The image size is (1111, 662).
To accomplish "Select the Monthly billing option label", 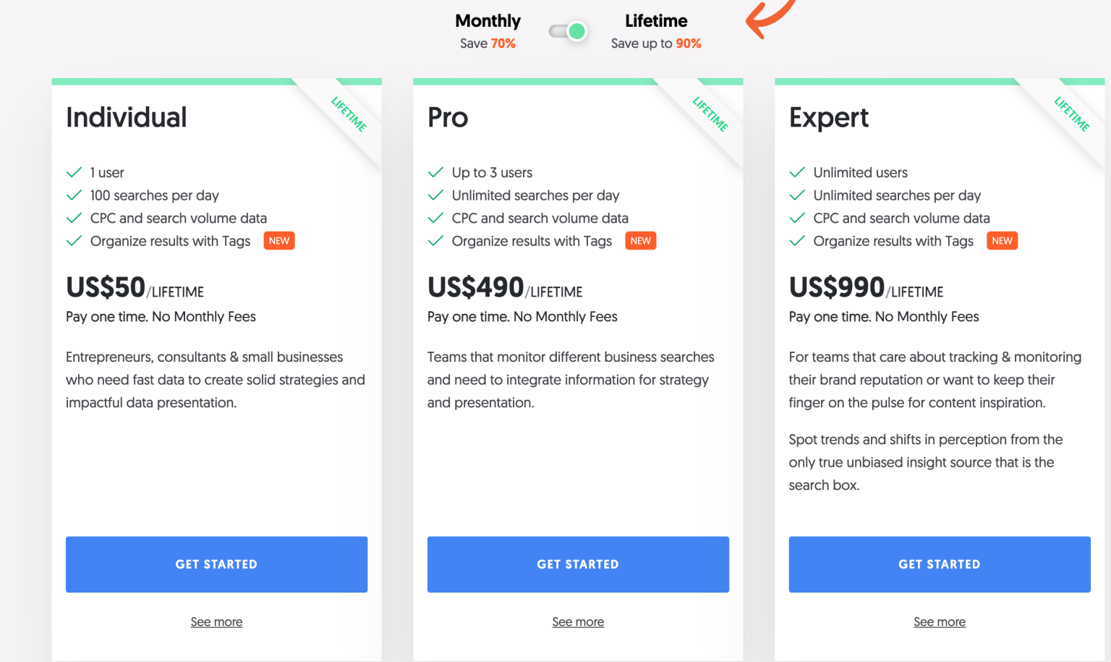I will pyautogui.click(x=488, y=21).
